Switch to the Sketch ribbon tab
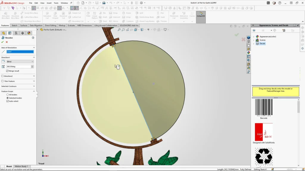The image size is (305, 171). pos(14,26)
